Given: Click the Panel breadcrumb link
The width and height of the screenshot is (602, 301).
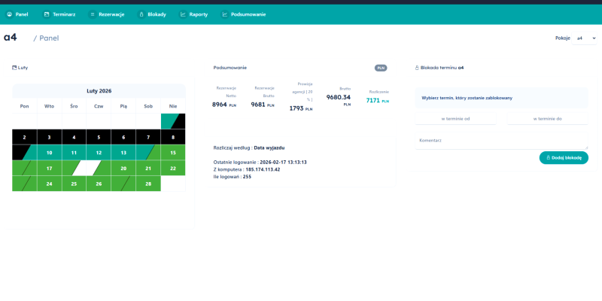Looking at the screenshot, I should pyautogui.click(x=49, y=38).
